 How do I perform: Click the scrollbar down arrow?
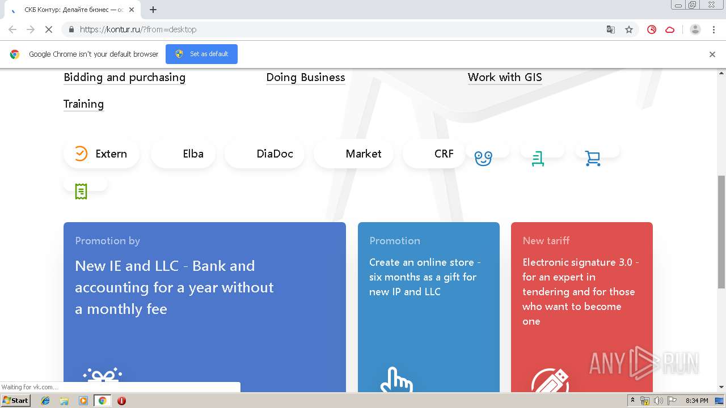coord(721,388)
